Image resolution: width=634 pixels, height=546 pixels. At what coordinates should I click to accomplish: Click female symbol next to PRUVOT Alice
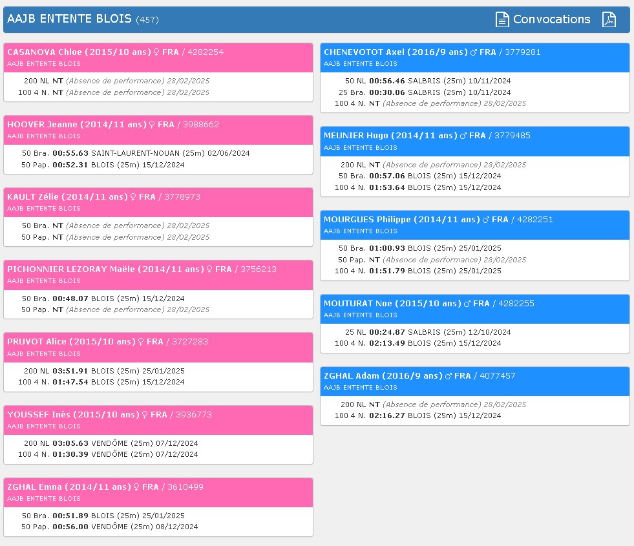141,342
